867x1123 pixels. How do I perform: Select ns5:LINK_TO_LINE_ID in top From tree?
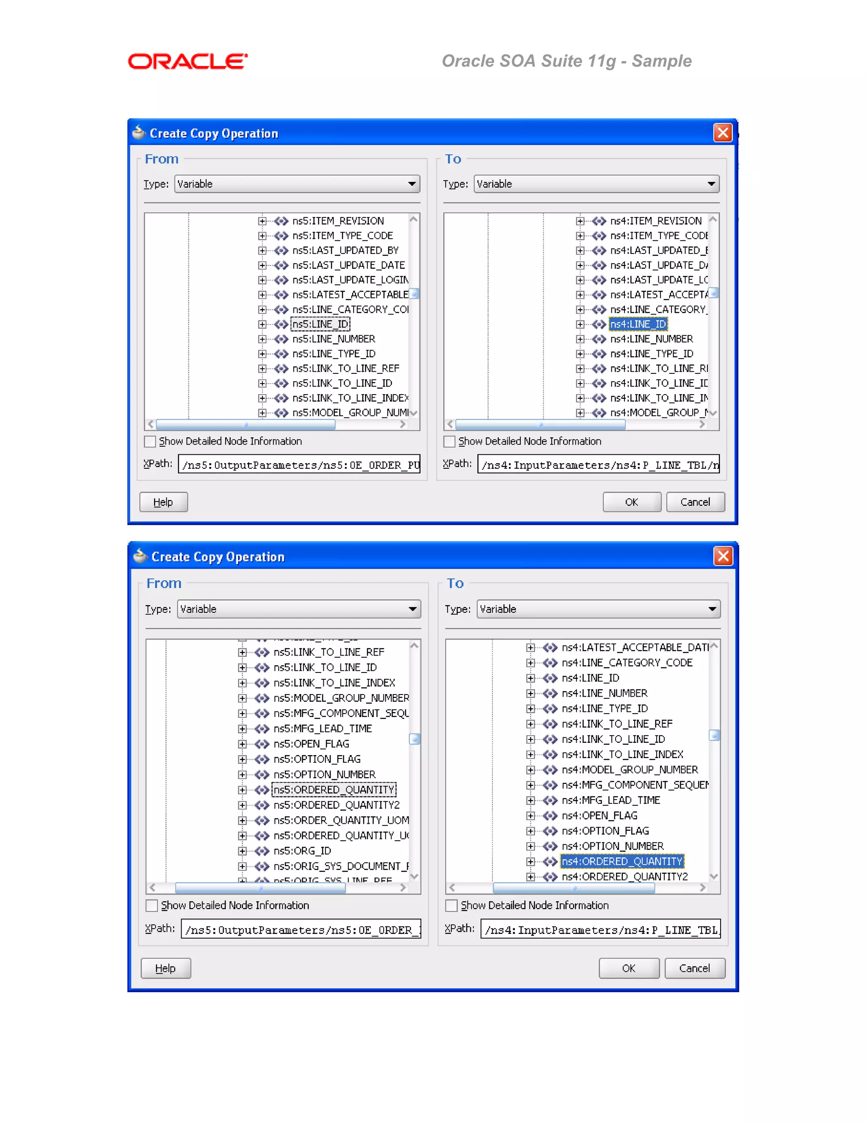pos(342,384)
